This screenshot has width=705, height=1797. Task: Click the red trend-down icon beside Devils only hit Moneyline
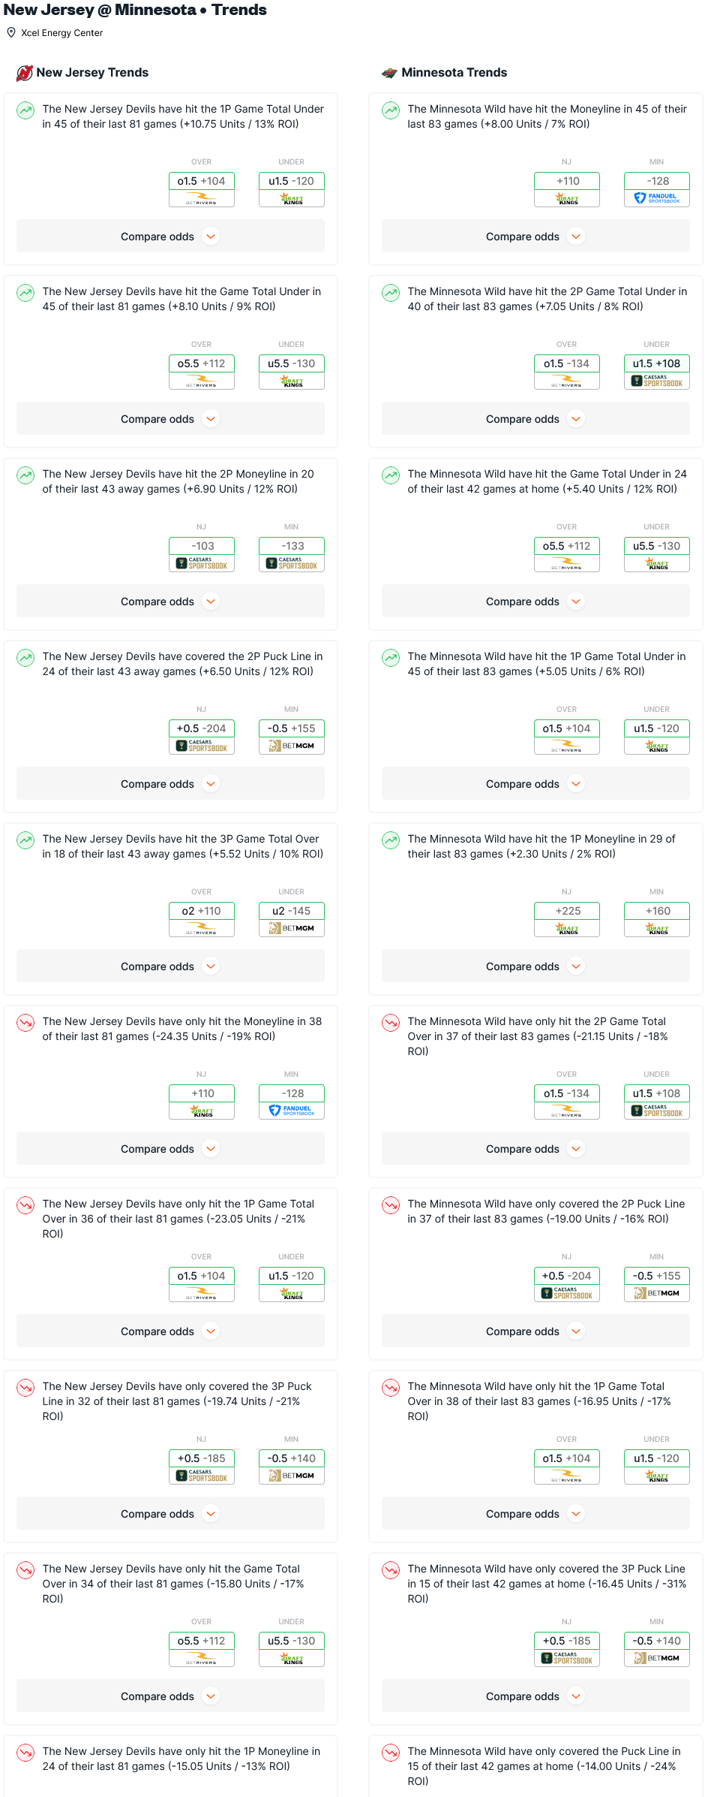pyautogui.click(x=25, y=1023)
